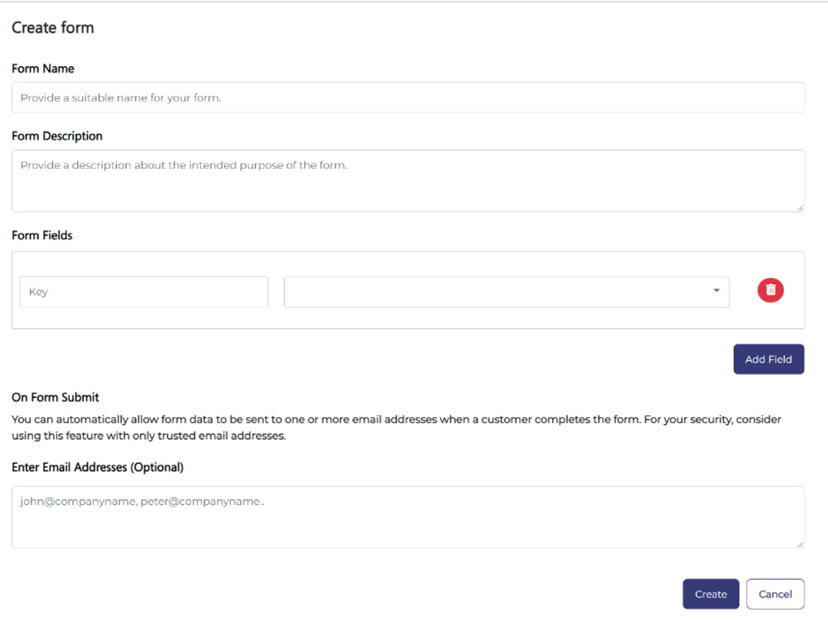Viewport: 828px width, 620px height.
Task: Click the "Form Description" label
Action: 57,137
